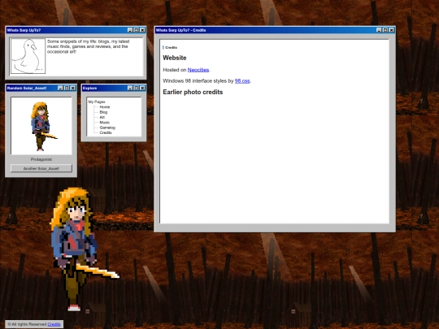Viewport: 439px width, 329px height.
Task: Open the 98.css styles link
Action: [242, 81]
